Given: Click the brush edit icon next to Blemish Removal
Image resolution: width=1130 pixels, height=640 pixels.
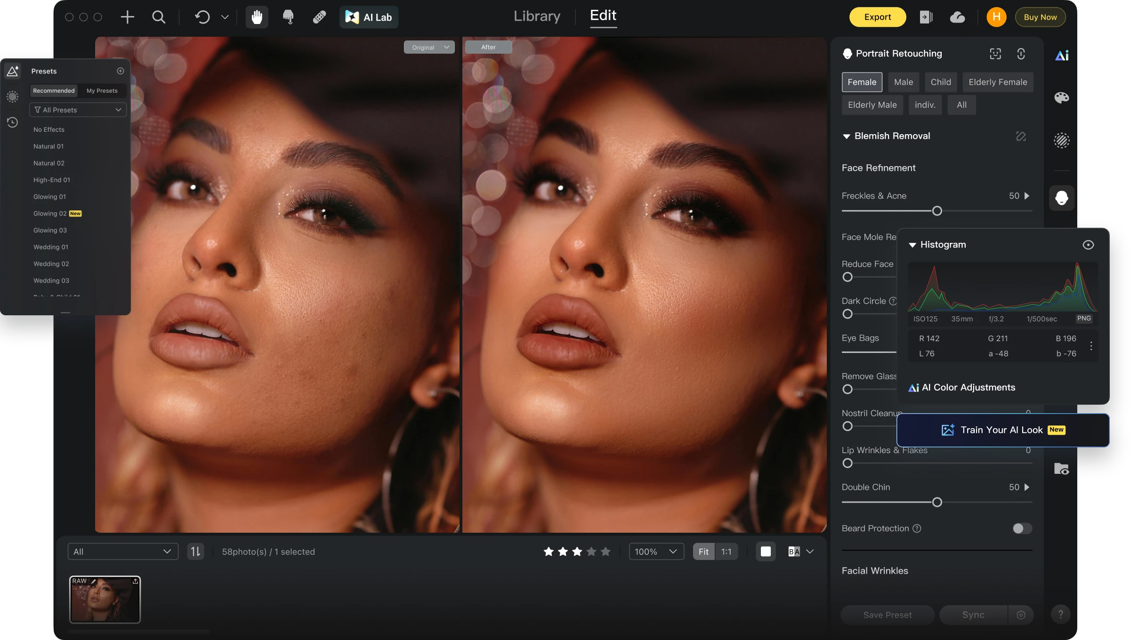Looking at the screenshot, I should point(1021,136).
